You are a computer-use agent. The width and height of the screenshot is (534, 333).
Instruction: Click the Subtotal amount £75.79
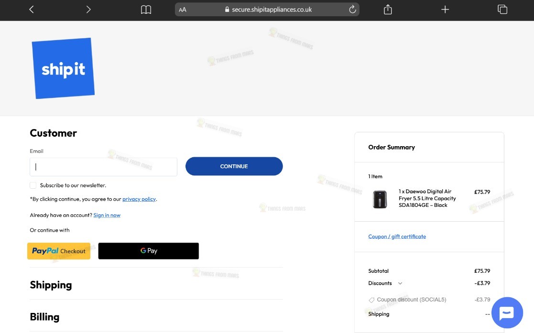click(482, 271)
